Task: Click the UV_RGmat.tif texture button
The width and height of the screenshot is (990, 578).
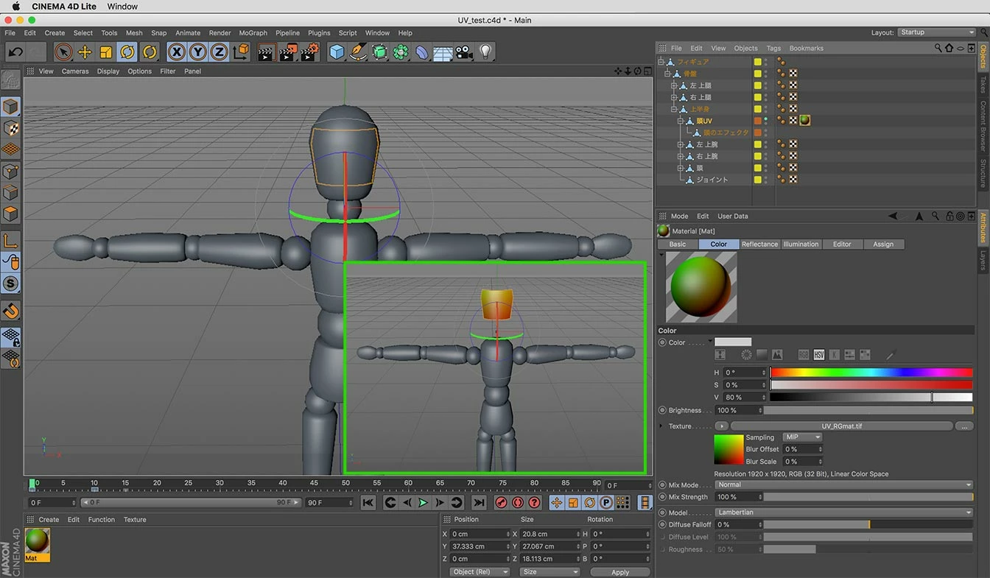Action: tap(841, 426)
